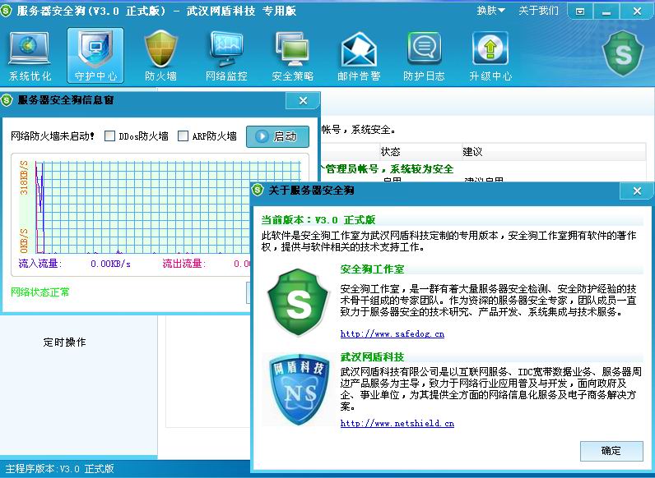Enable the ARP防火墙 checkbox
Image resolution: width=655 pixels, height=478 pixels.
183,136
